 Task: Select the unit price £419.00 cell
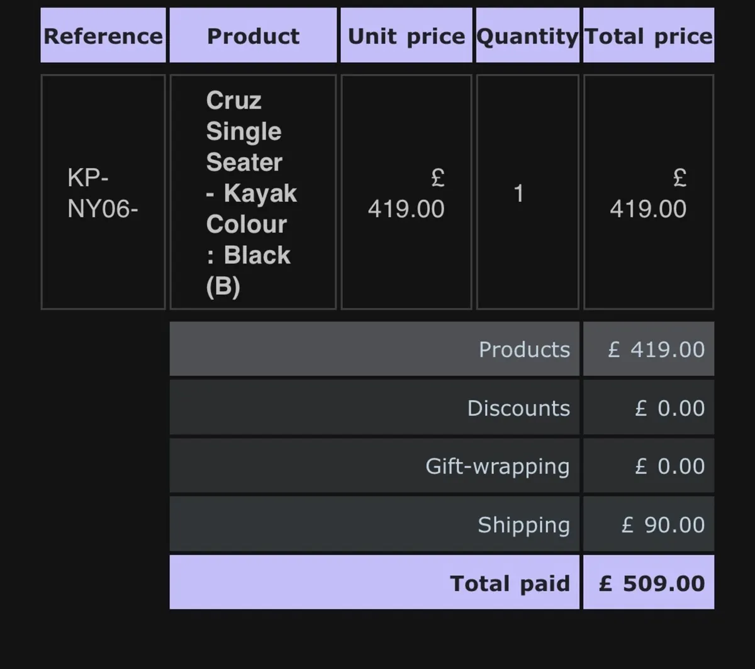point(406,192)
